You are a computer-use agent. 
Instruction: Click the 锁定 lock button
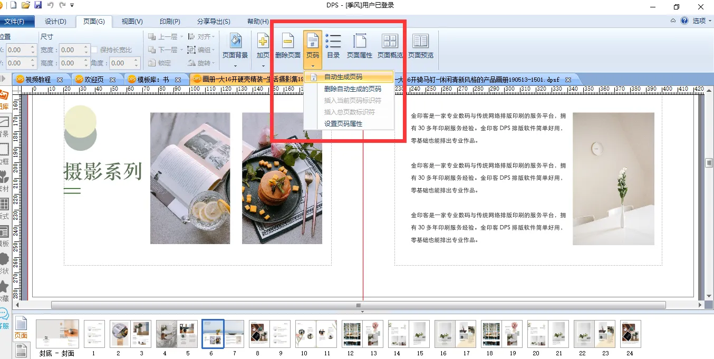tap(160, 63)
